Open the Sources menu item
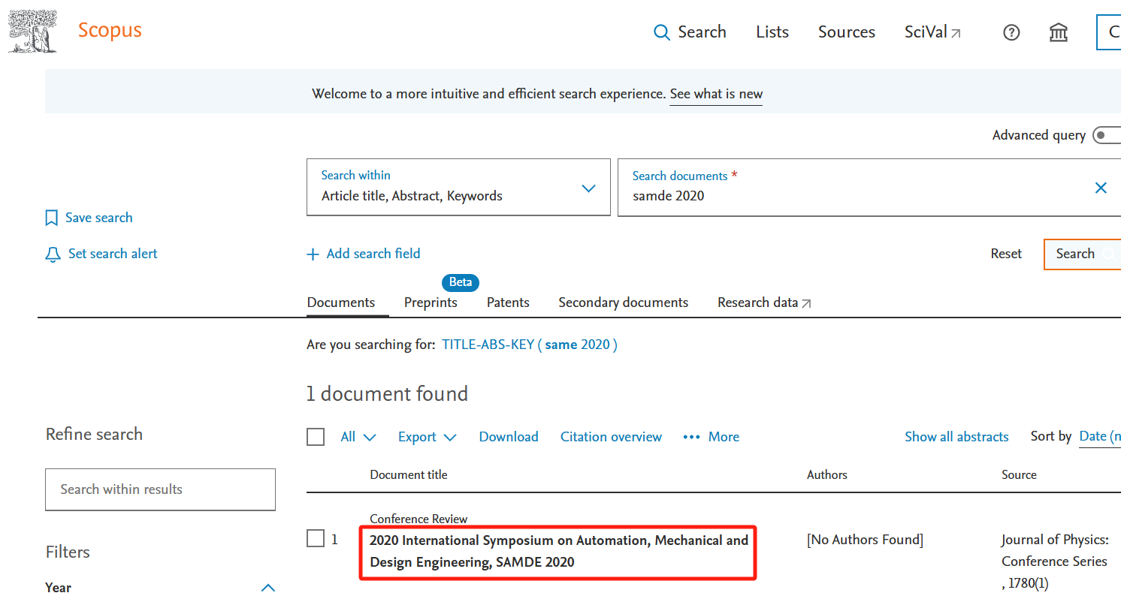 tap(847, 32)
